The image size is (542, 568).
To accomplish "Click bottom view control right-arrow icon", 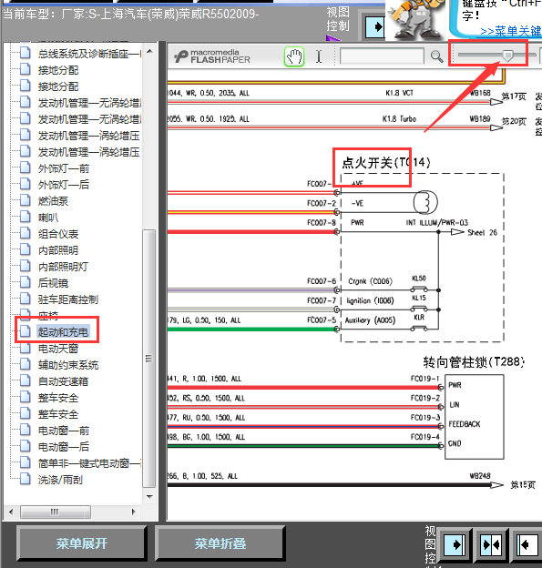I will 455,544.
